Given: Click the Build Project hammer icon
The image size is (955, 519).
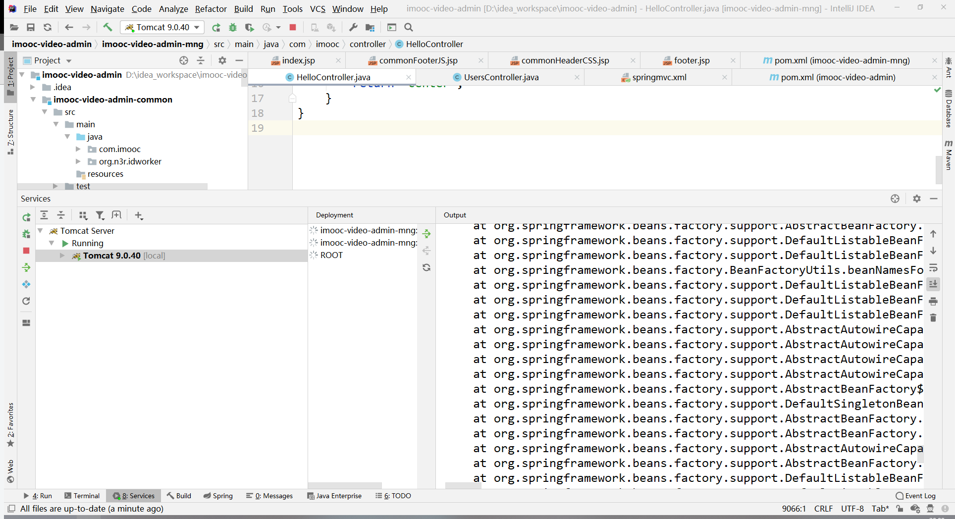Looking at the screenshot, I should click(107, 27).
